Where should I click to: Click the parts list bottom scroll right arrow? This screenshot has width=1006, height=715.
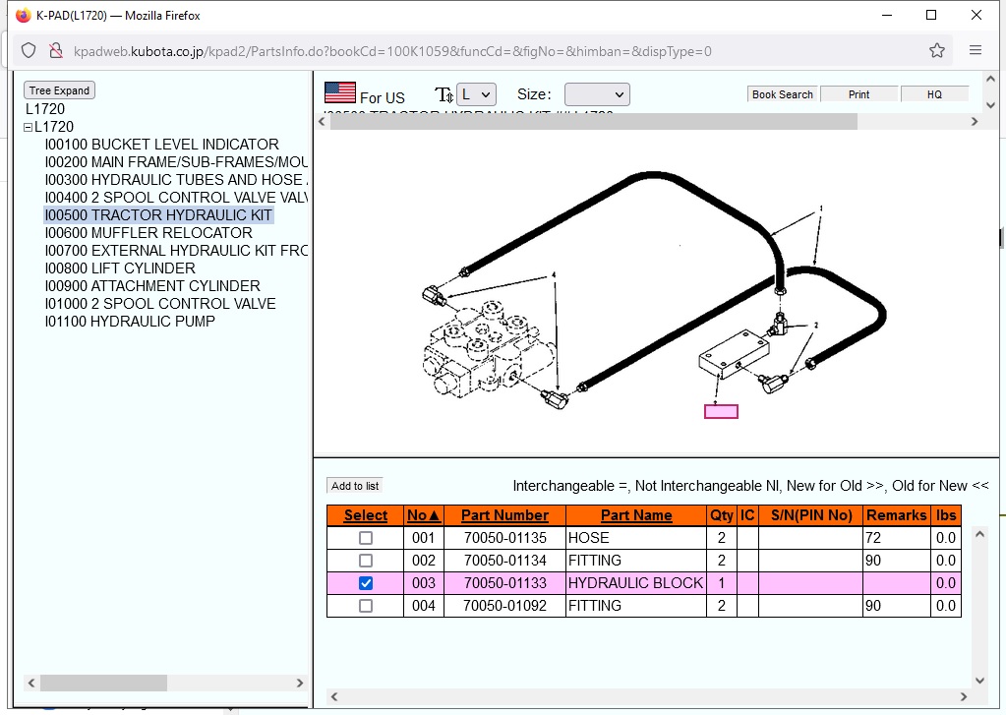(x=963, y=696)
